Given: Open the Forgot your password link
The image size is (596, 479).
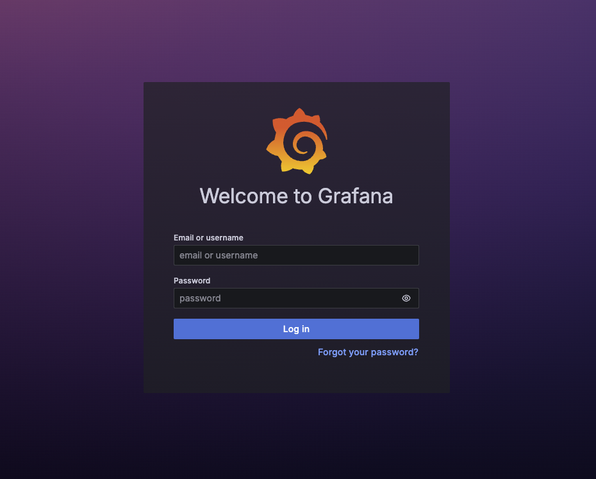Looking at the screenshot, I should (368, 352).
